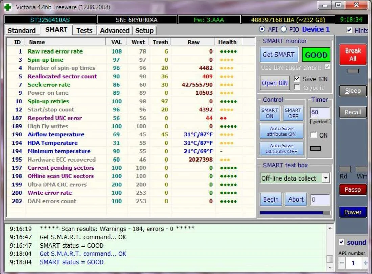Image resolution: width=372 pixels, height=274 pixels.
Task: Open the Advanced tab
Action: 115,30
